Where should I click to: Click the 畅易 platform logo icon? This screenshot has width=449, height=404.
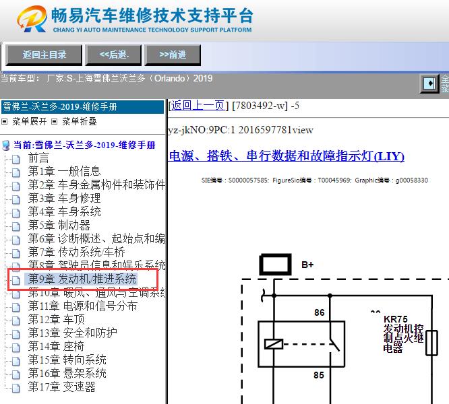(32, 19)
